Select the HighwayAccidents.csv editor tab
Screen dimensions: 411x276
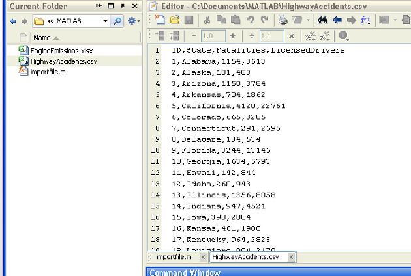coord(245,257)
